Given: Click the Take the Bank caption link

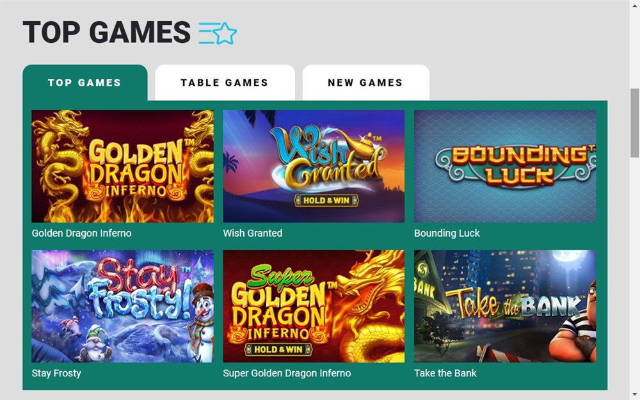Looking at the screenshot, I should (x=445, y=373).
